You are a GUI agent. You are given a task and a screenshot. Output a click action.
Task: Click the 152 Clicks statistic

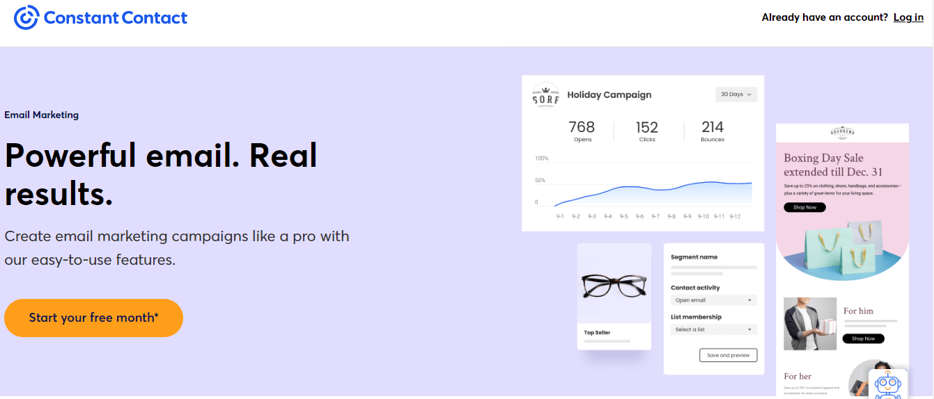coord(646,131)
